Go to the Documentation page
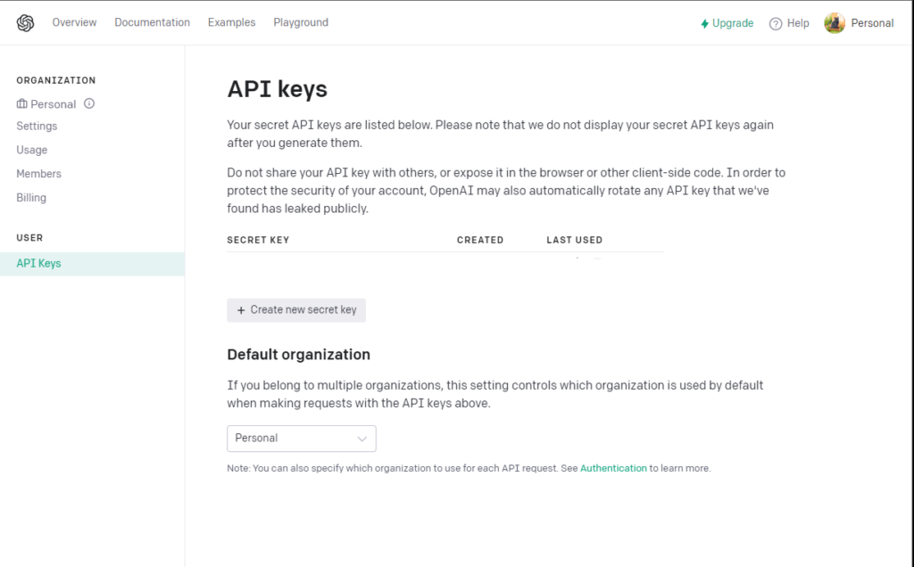Screen dimensions: 914x567 point(152,22)
